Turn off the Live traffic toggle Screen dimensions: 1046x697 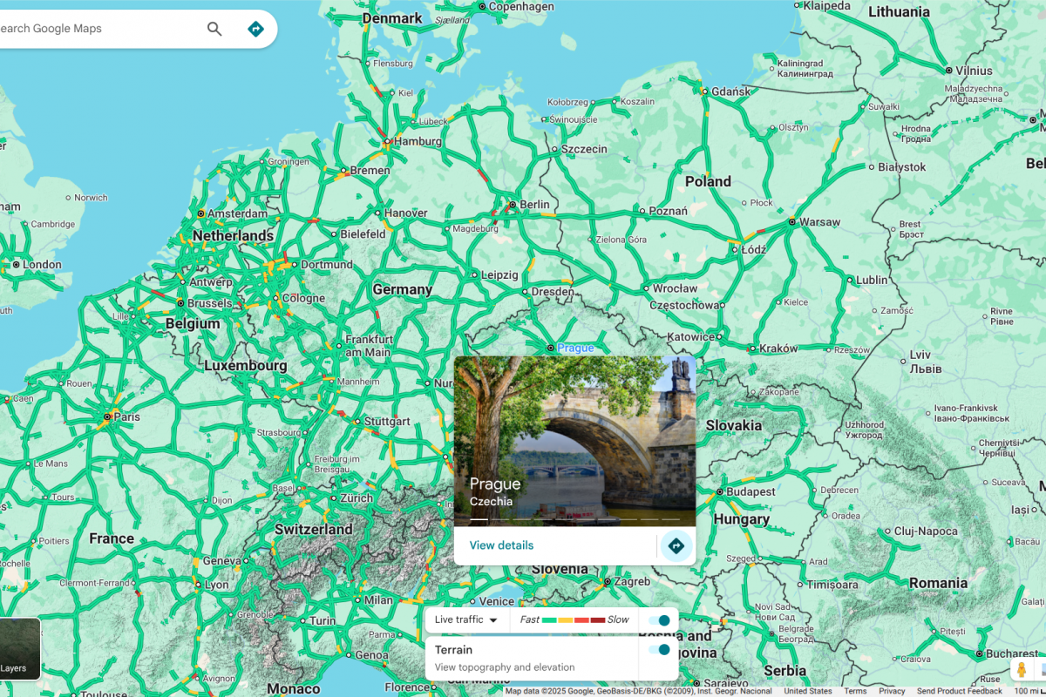coord(659,620)
